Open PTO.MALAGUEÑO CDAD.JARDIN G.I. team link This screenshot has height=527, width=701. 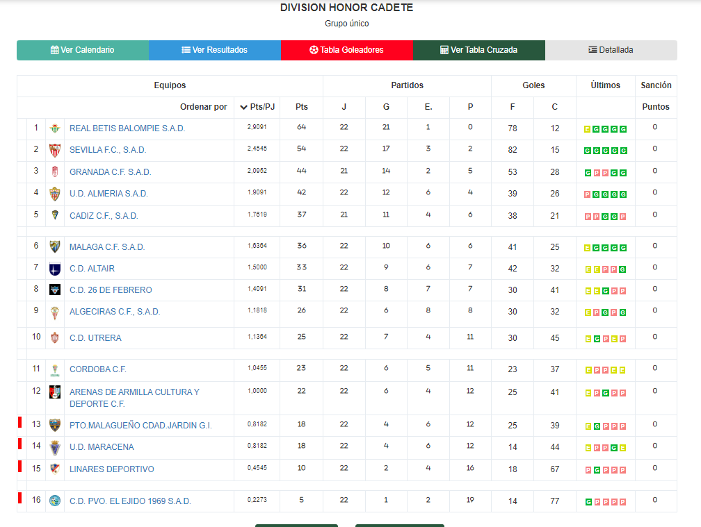coord(140,426)
